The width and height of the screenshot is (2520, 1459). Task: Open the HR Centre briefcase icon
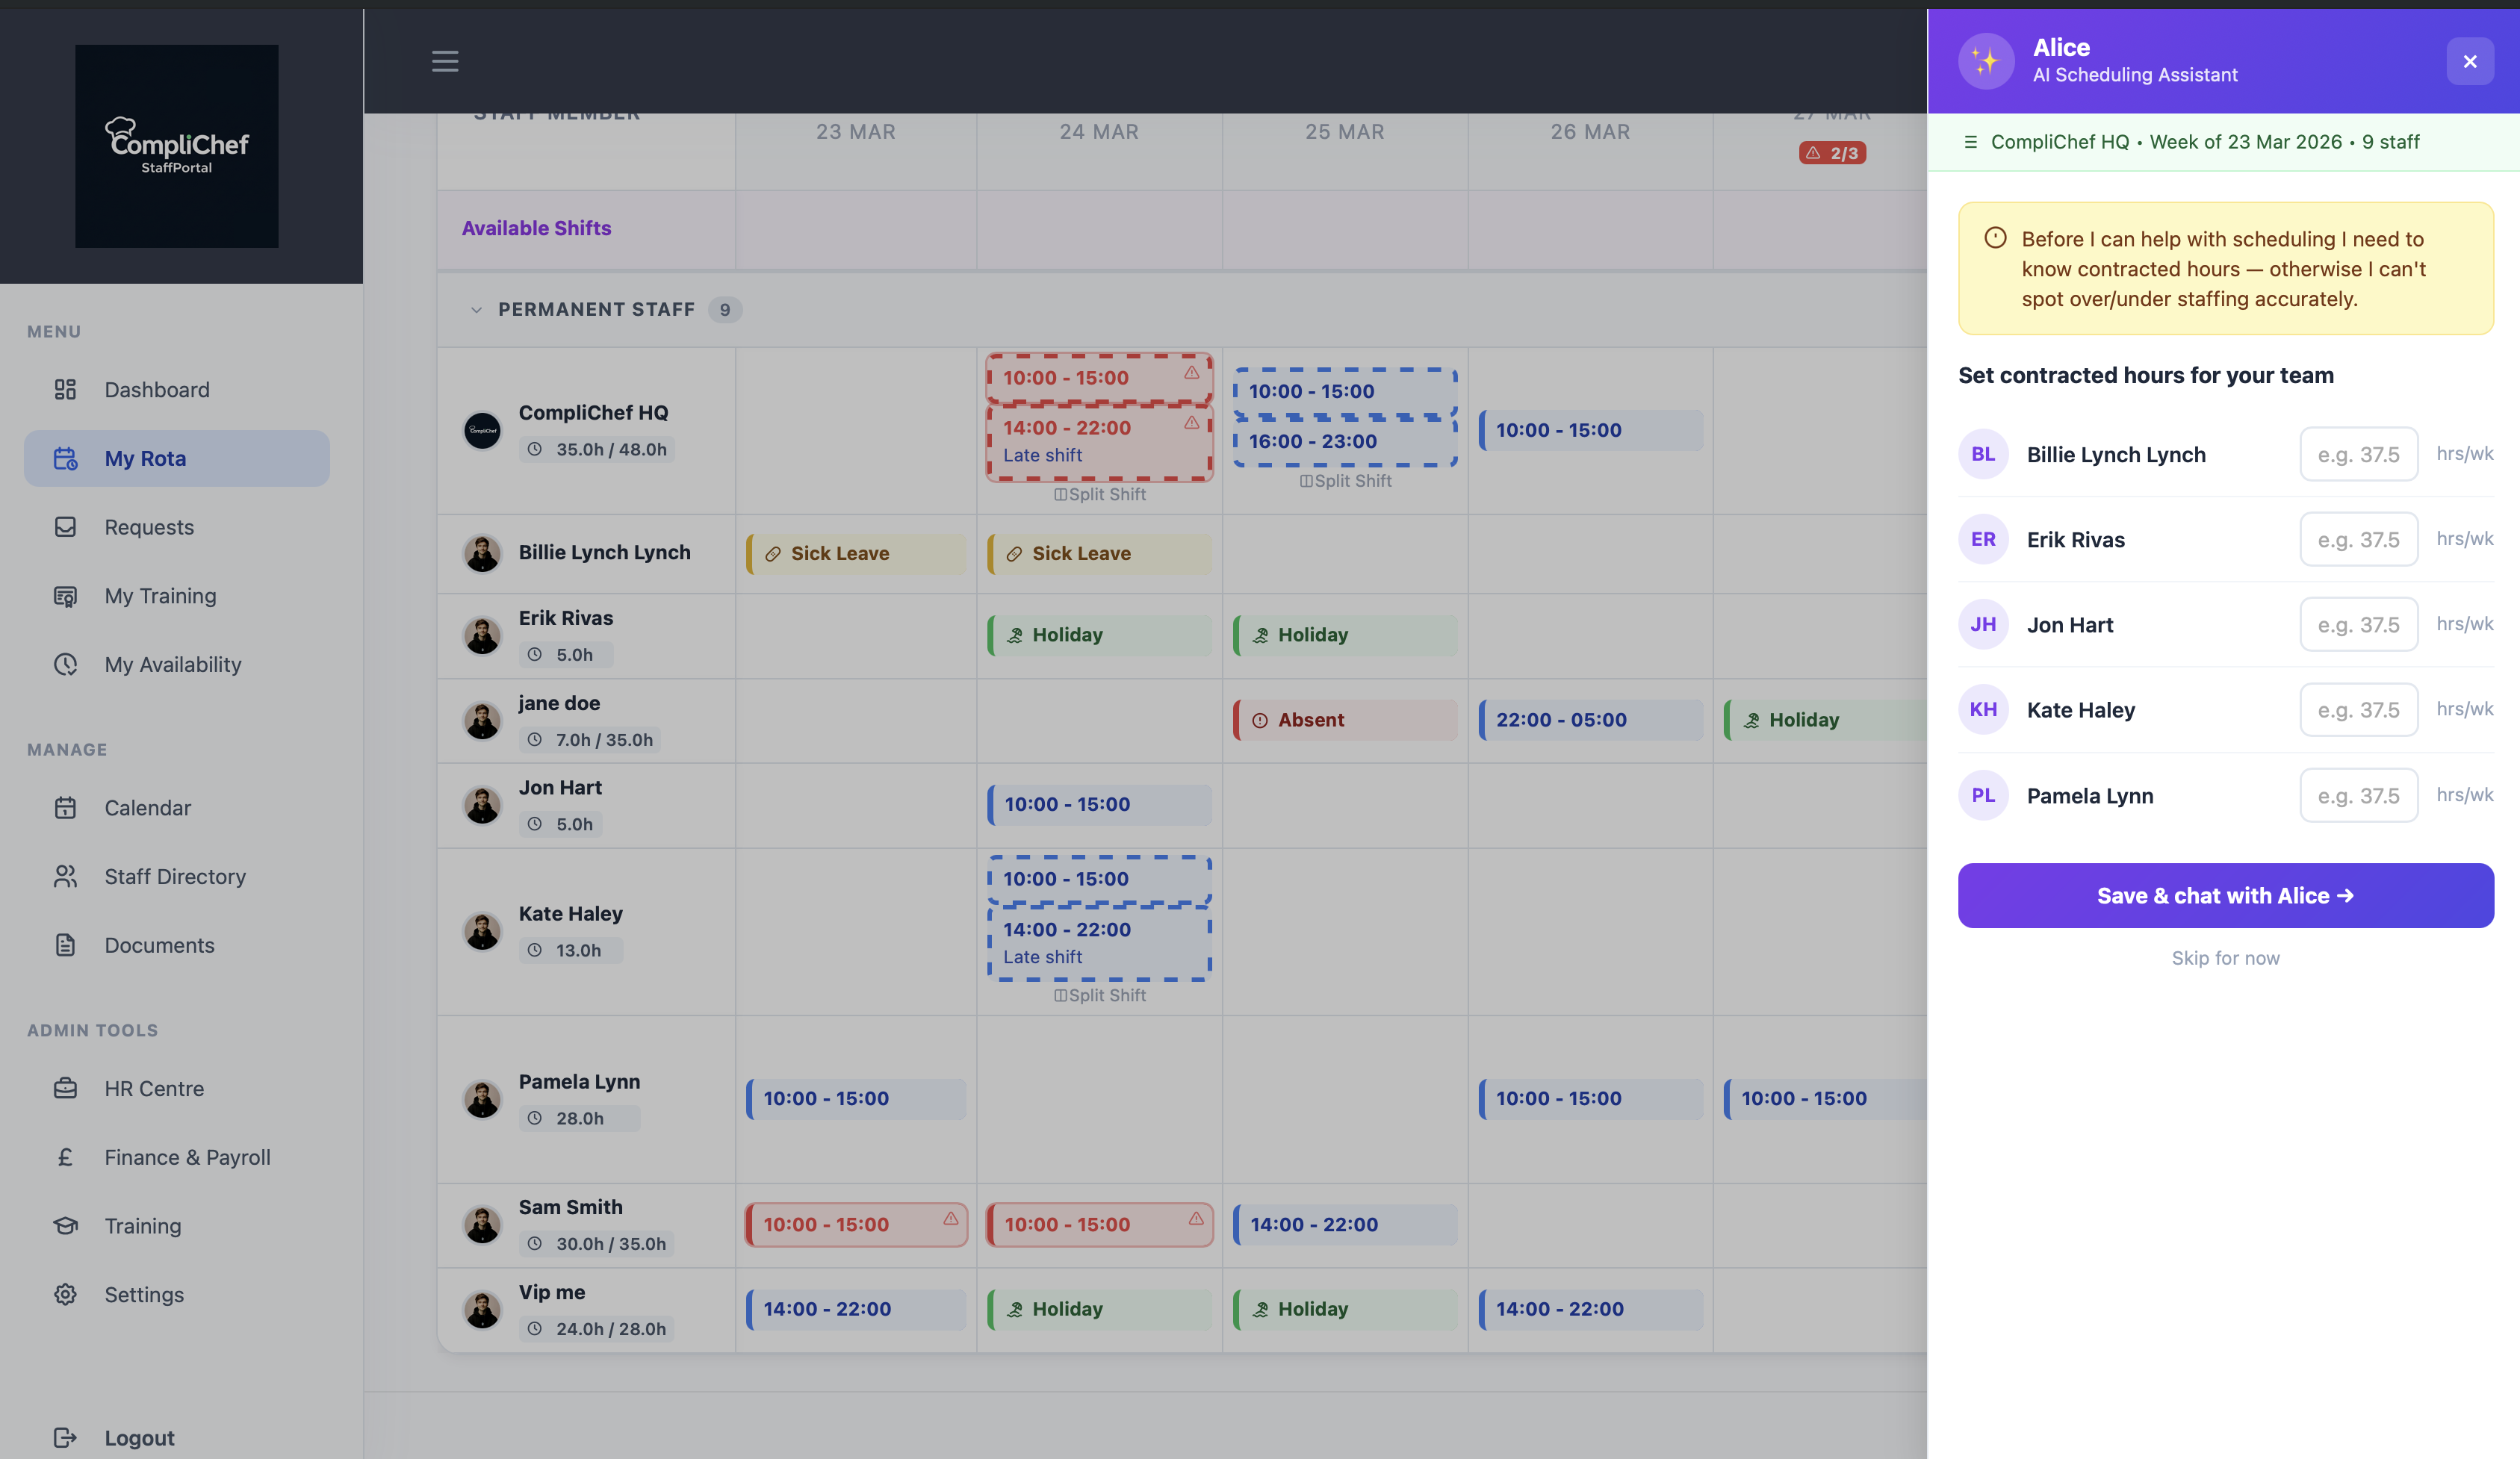65,1088
